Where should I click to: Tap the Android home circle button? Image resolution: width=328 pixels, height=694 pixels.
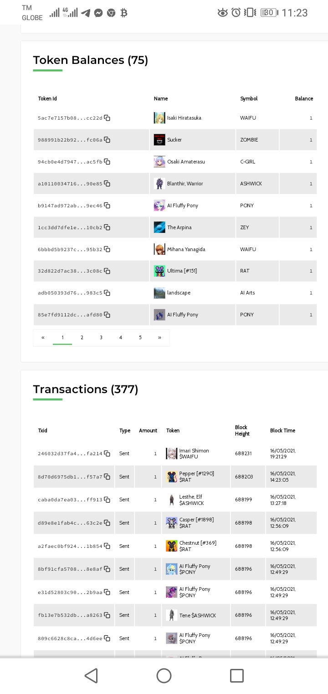coord(164,675)
